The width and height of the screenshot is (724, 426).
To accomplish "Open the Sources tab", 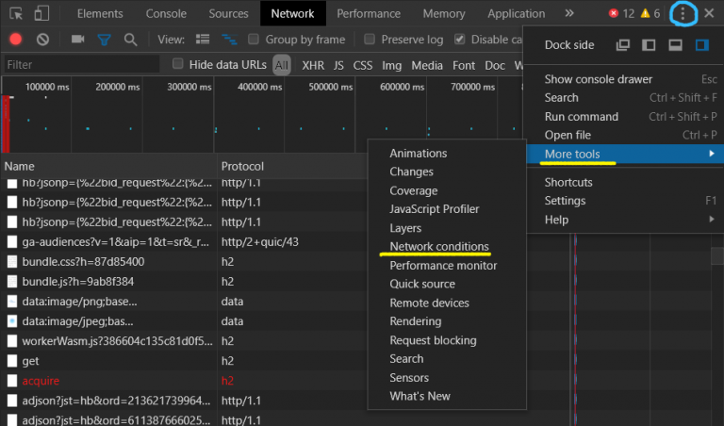I will (x=228, y=14).
